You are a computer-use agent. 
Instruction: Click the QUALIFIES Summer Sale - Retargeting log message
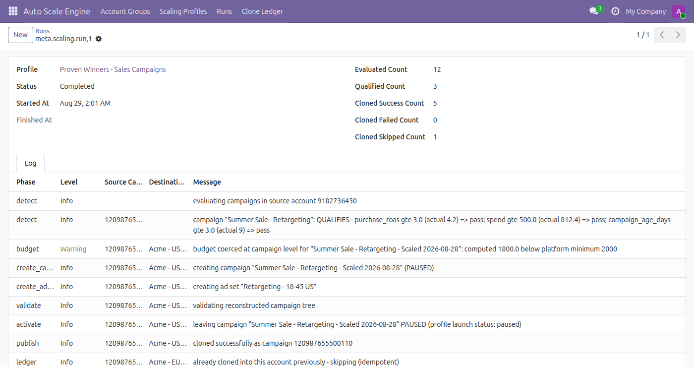[432, 225]
